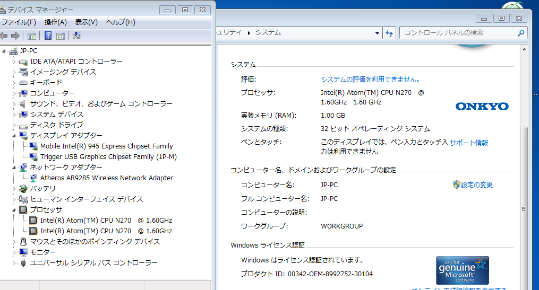
Task: Click the WORKGROUP value text
Action: point(341,226)
